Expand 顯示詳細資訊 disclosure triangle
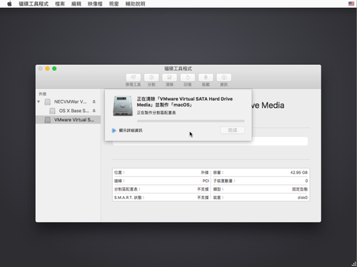Viewport: 357px width, 267px height. tap(114, 131)
